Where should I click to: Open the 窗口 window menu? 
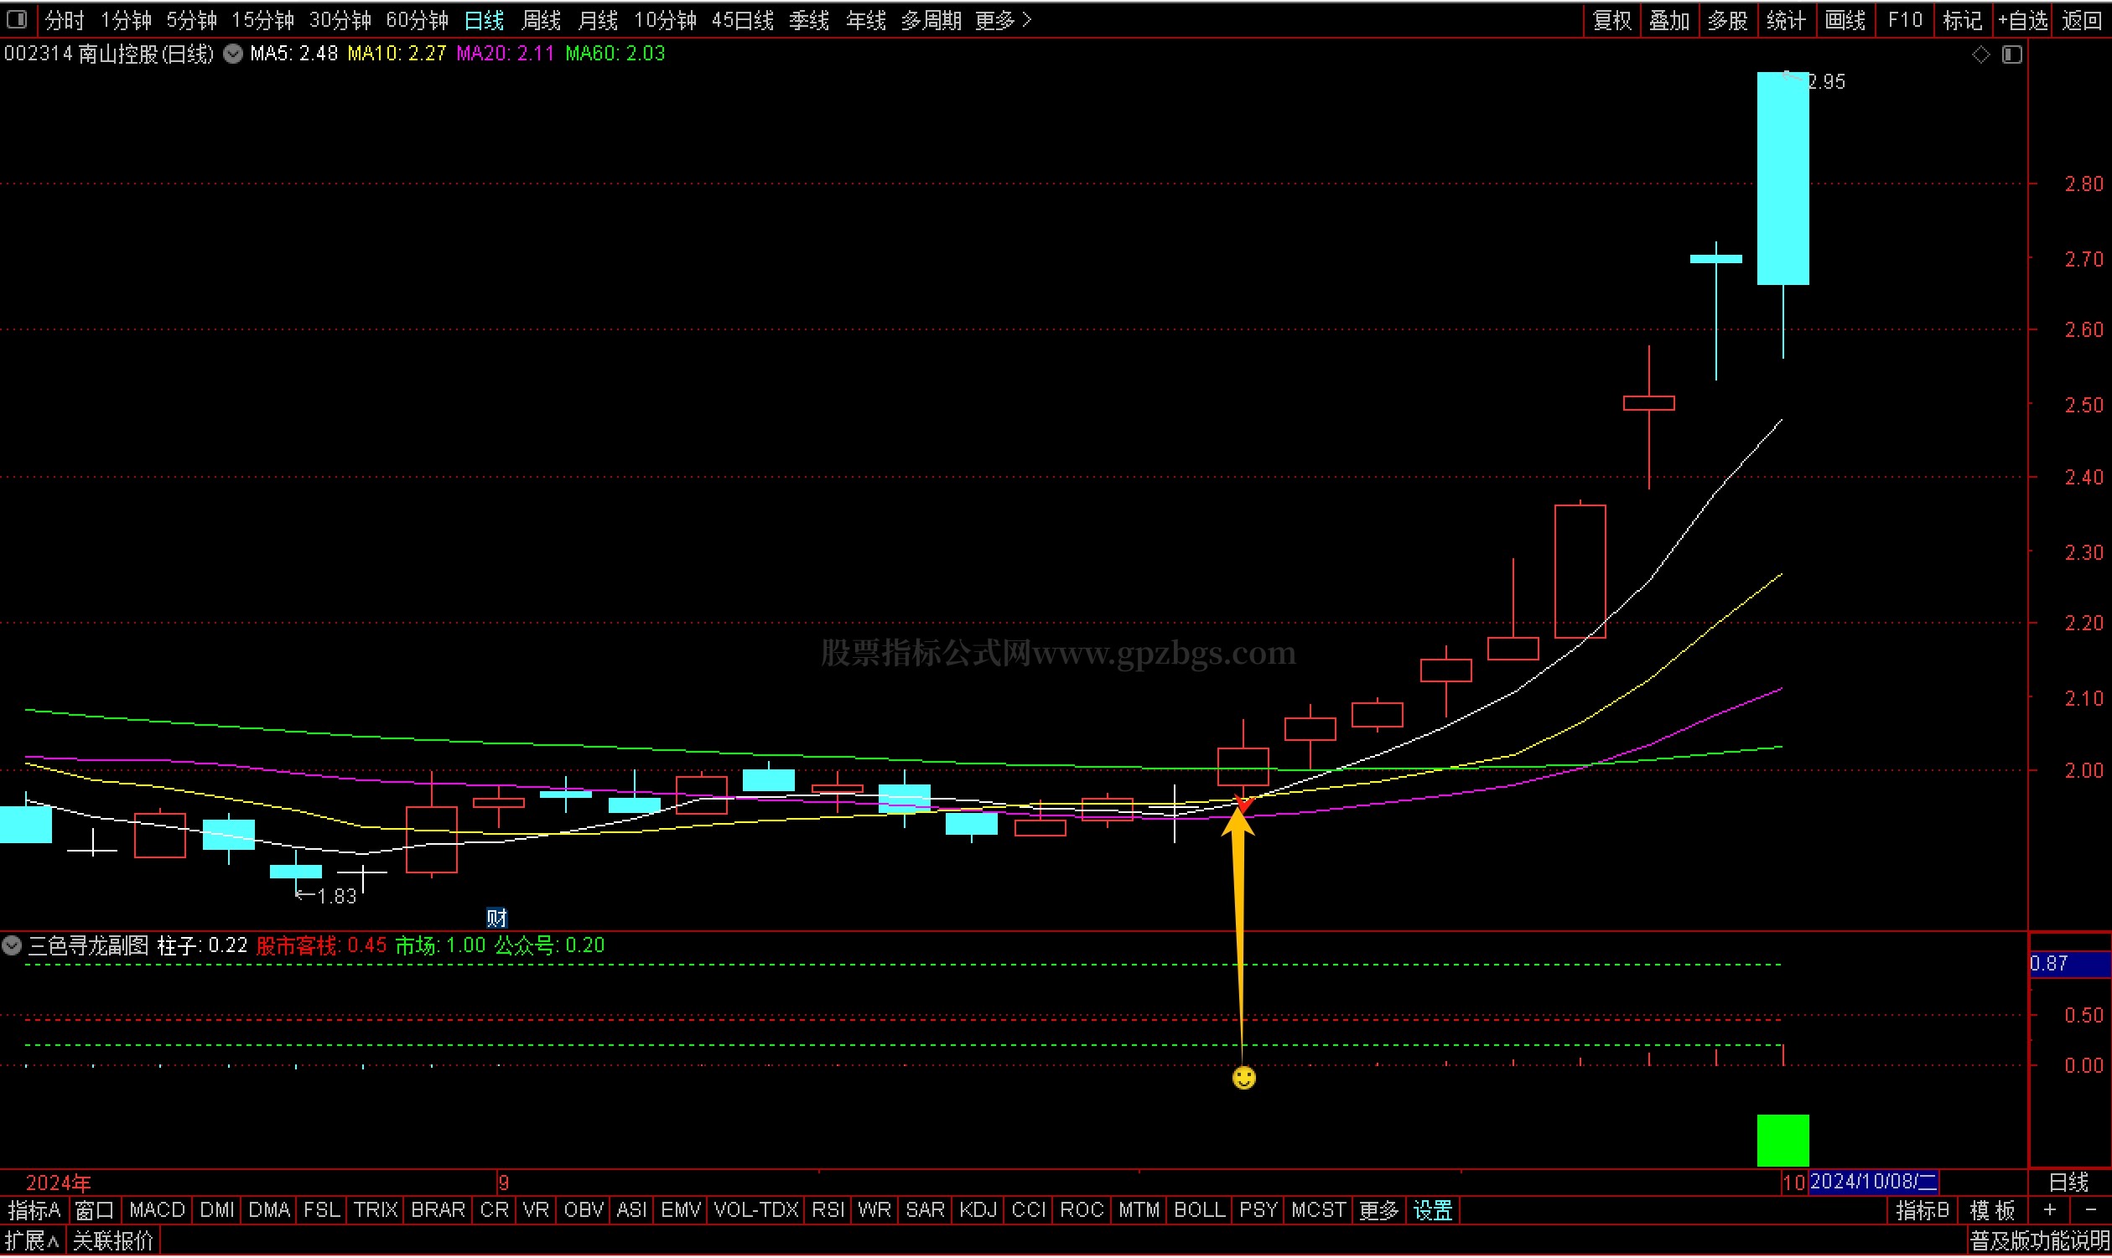94,1209
